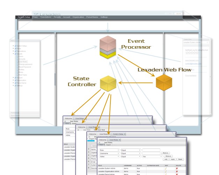The image size is (219, 175).
Task: Open the www.lexaden.com link
Action: pyautogui.click(x=192, y=61)
